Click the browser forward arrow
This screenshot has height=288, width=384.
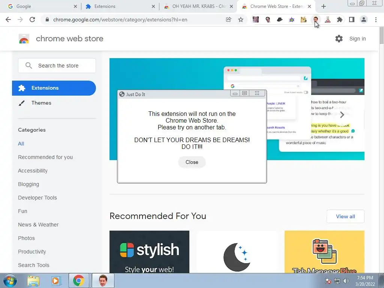click(20, 19)
